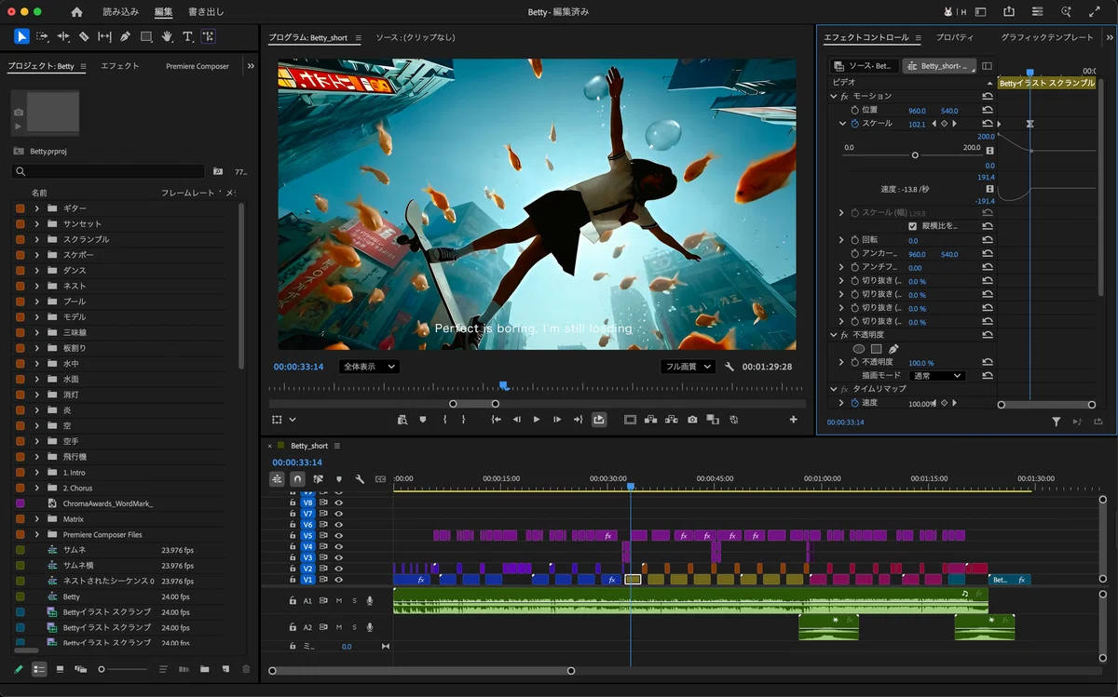Expand the 1. Intro bin
The height and width of the screenshot is (697, 1118).
(x=37, y=473)
